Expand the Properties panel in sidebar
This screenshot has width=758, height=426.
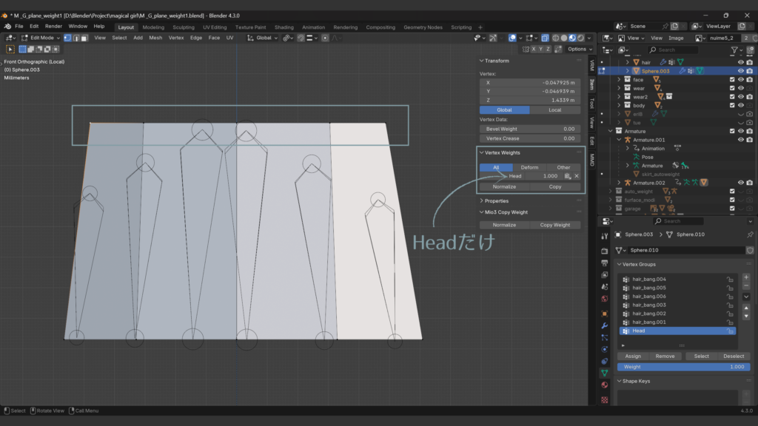497,200
